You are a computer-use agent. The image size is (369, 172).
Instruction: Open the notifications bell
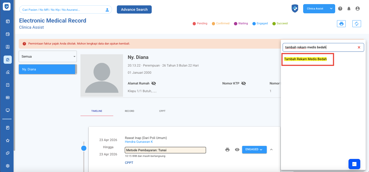click(349, 9)
